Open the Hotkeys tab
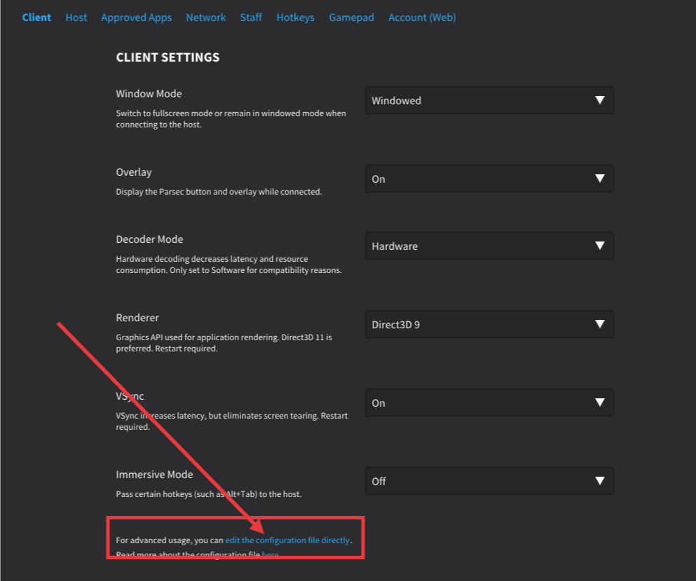696x581 pixels. (x=295, y=17)
